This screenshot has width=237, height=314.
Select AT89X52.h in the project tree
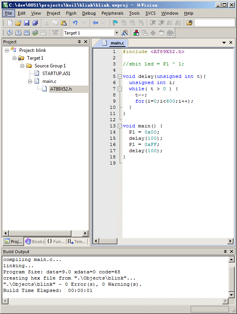click(61, 89)
